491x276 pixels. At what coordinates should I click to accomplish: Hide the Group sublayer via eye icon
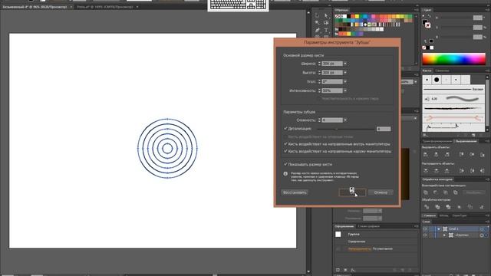point(425,235)
